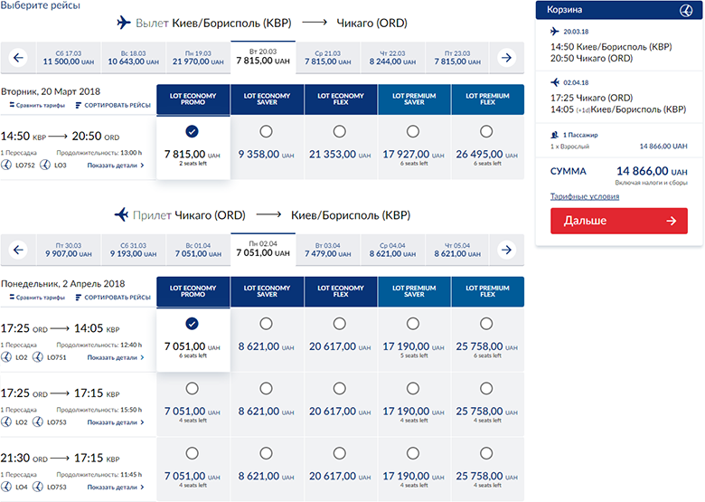Select Premium Flex 26 495,00 departure fare
The height and width of the screenshot is (502, 705).
tap(487, 132)
